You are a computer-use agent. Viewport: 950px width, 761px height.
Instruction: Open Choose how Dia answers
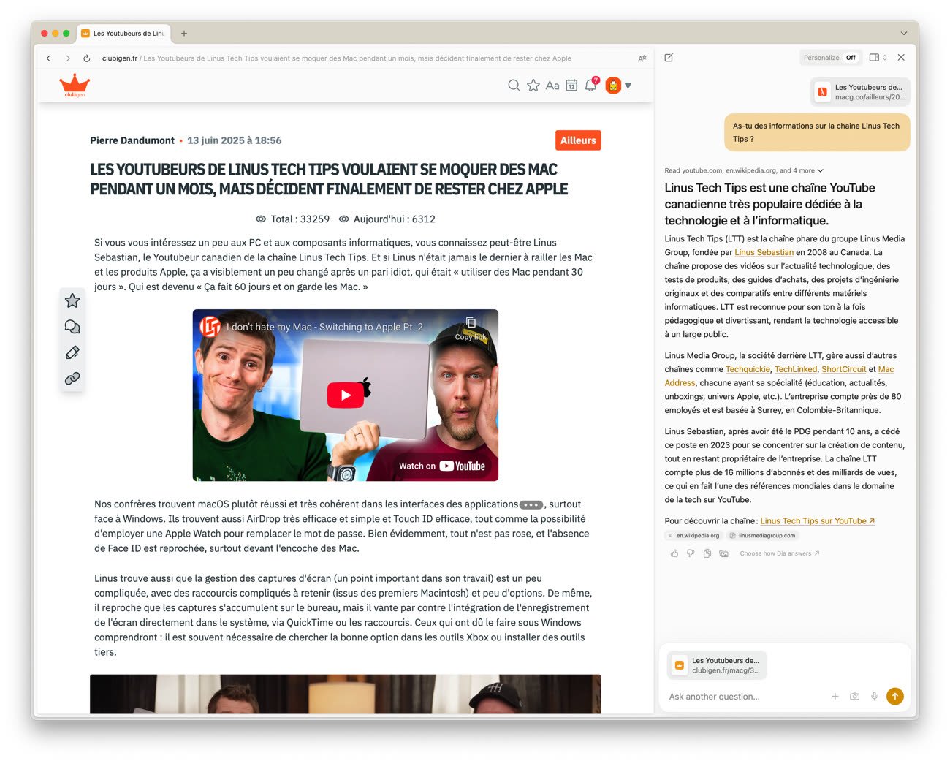point(779,553)
